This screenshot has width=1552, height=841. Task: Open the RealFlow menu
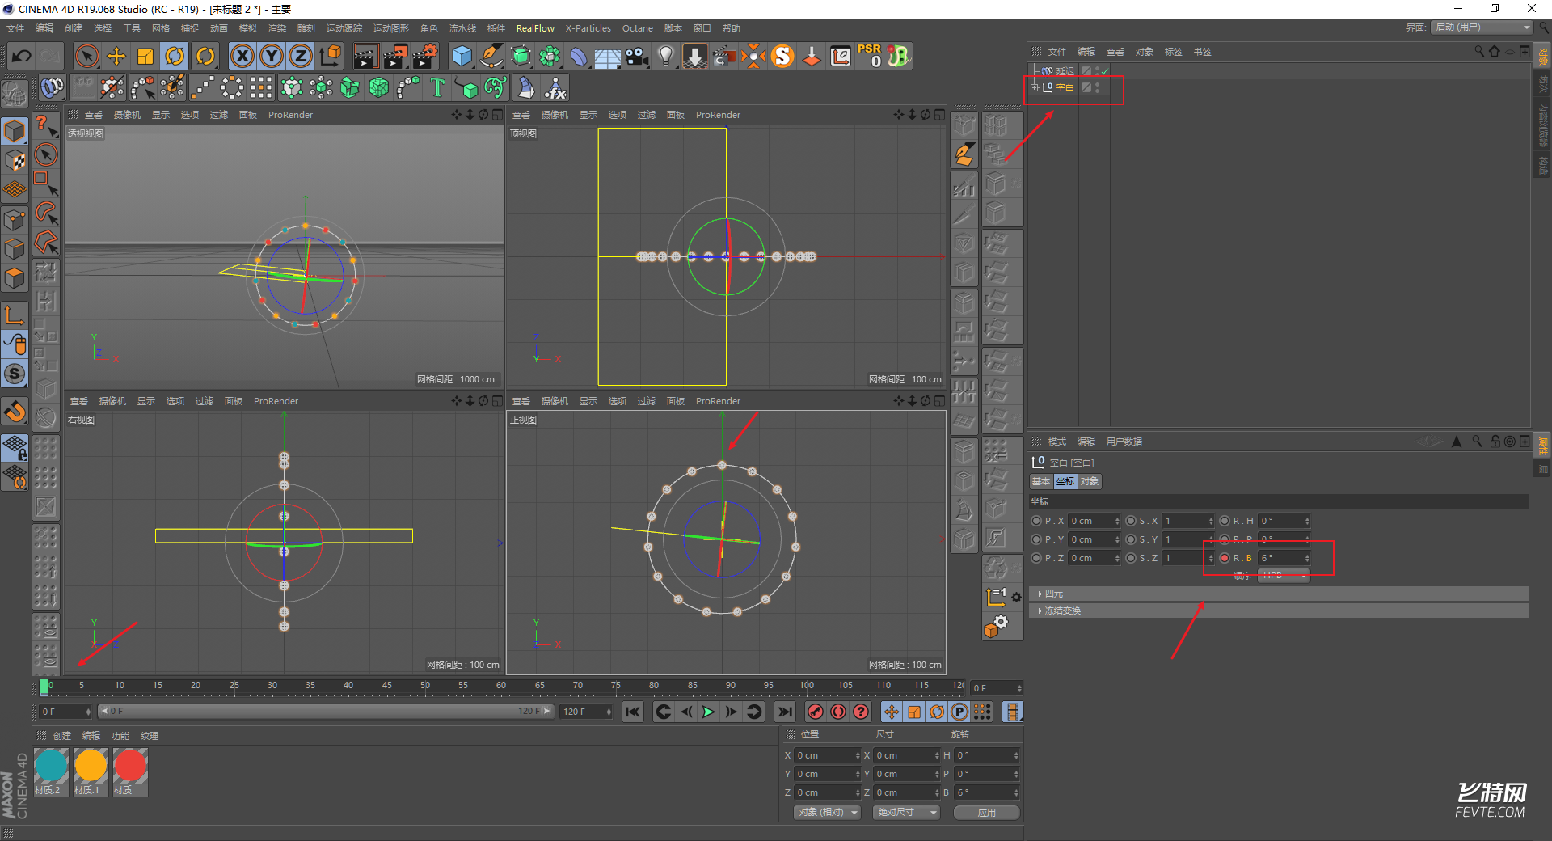535,28
